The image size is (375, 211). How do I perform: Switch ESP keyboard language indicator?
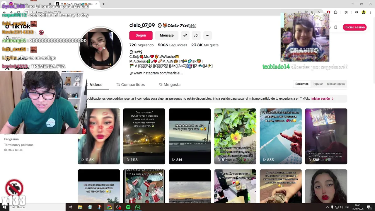click(x=347, y=207)
